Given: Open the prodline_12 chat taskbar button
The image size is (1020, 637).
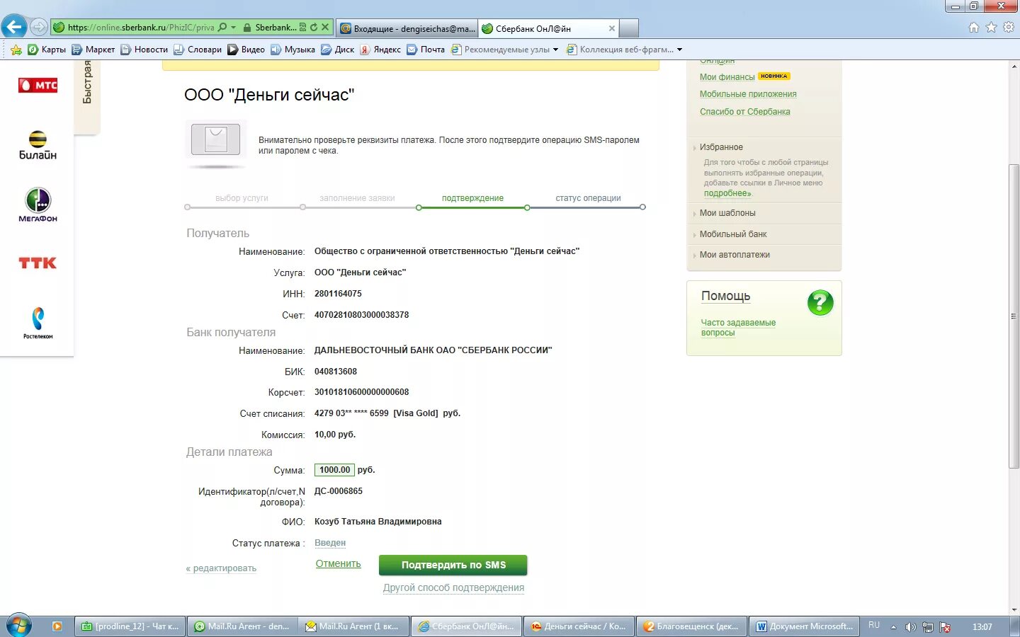Looking at the screenshot, I should click(130, 626).
